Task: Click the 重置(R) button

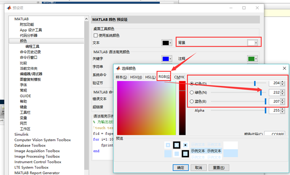Action: point(219,168)
